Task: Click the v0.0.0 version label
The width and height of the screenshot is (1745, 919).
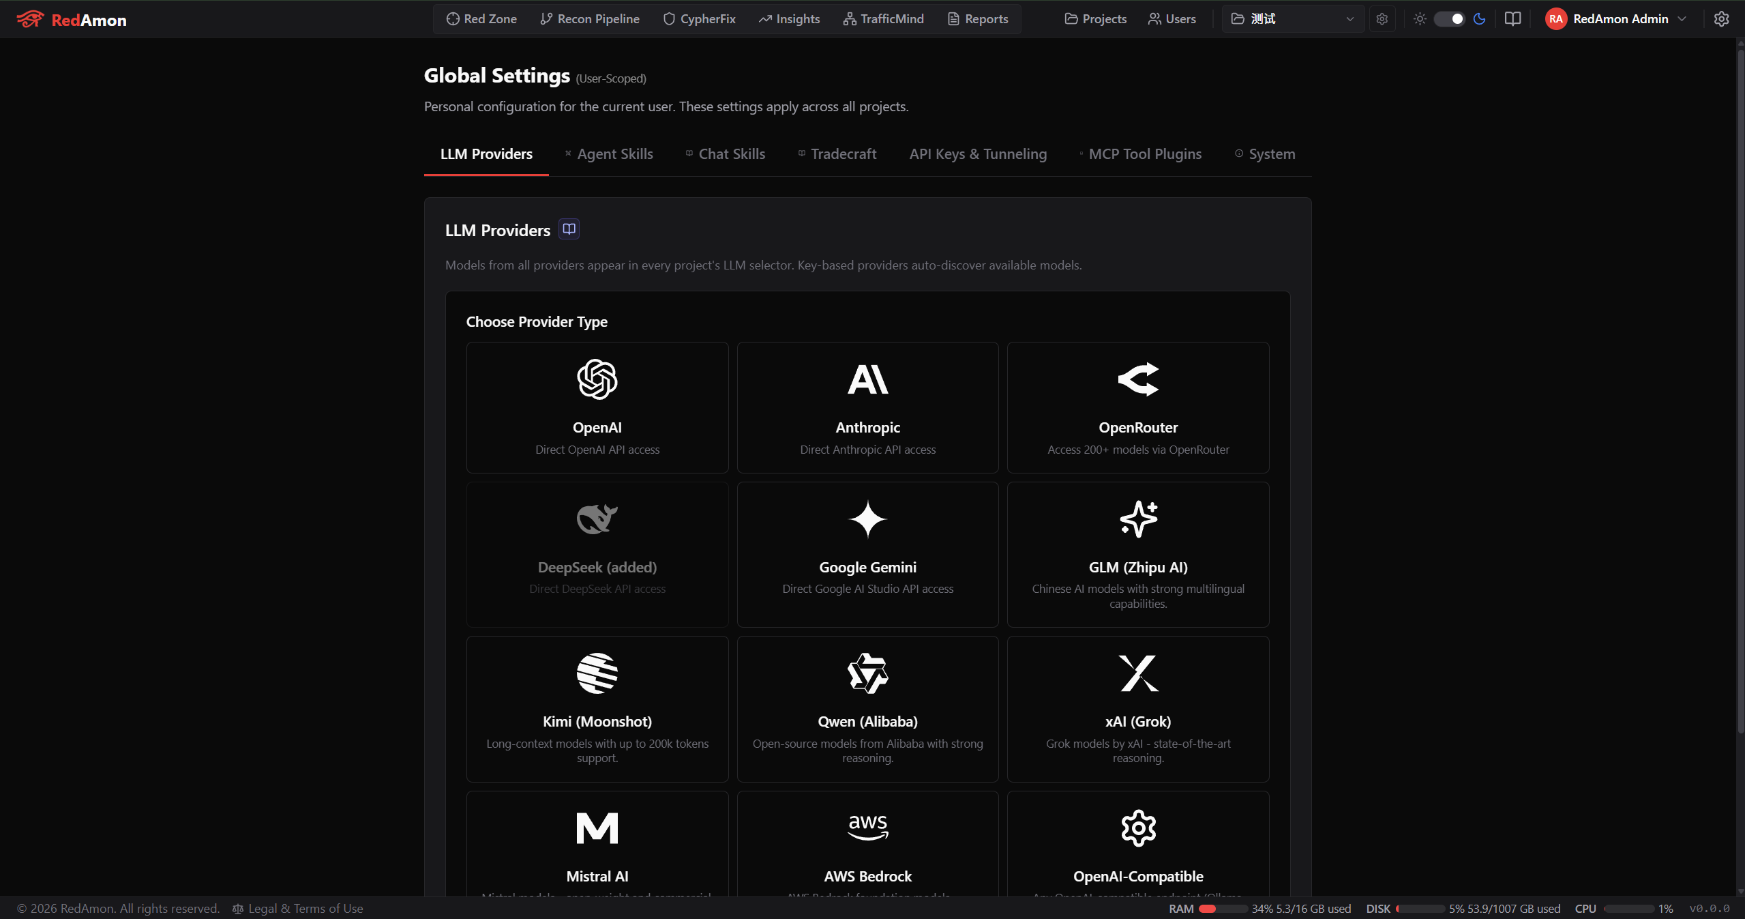Action: 1710,909
